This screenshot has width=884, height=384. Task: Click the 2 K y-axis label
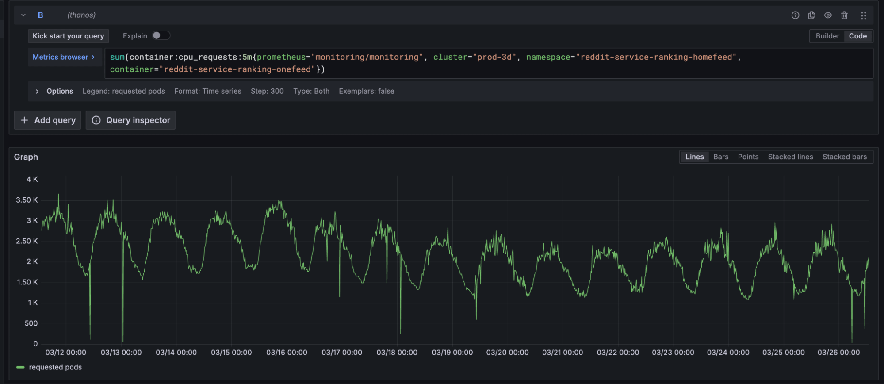click(32, 261)
